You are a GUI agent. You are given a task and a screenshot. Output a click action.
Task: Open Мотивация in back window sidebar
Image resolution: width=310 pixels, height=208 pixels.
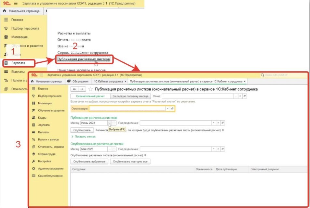coord(20,37)
